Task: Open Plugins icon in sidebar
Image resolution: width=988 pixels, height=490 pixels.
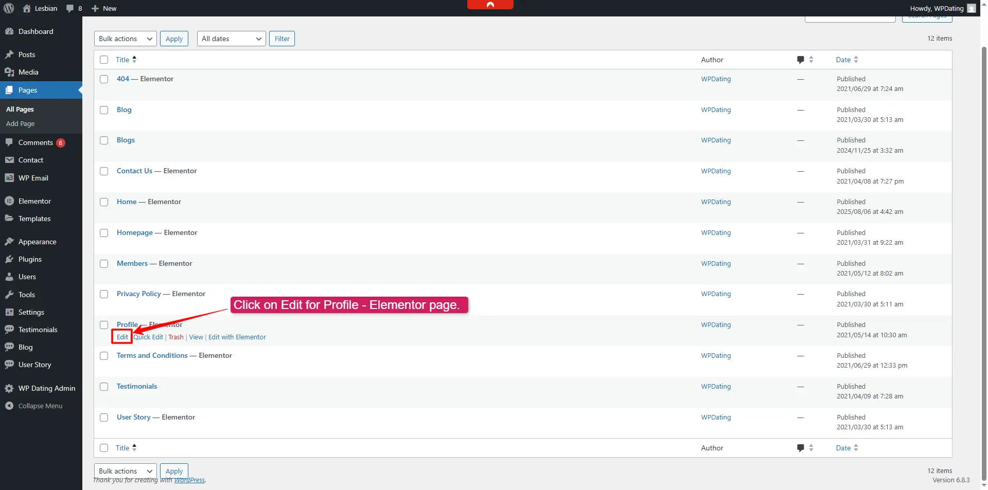Action: pyautogui.click(x=9, y=259)
